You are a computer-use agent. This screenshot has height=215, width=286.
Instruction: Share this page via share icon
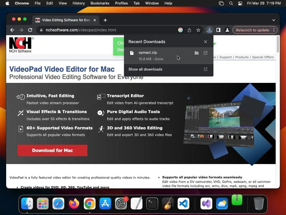coord(189,30)
